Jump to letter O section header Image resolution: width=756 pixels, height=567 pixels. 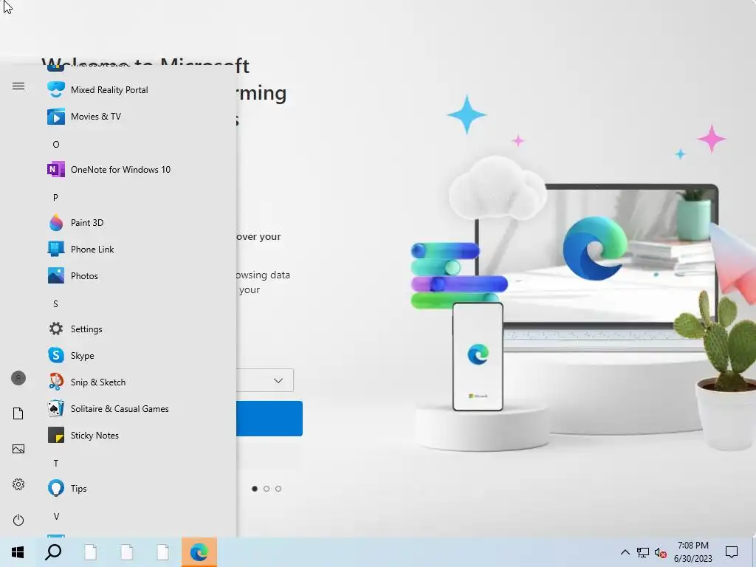tap(56, 144)
